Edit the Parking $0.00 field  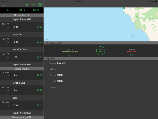coord(102,75)
